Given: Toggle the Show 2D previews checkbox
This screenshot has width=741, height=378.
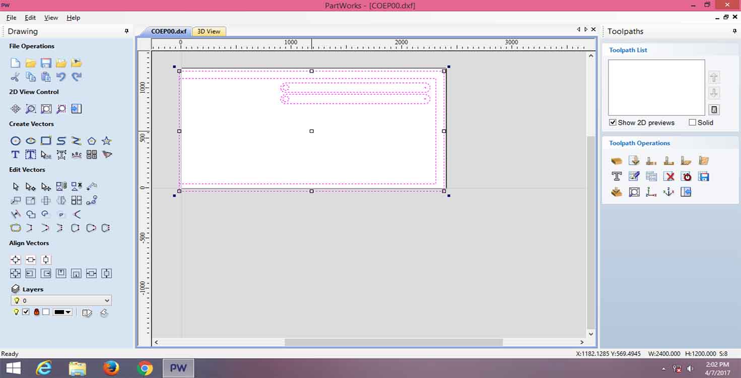Looking at the screenshot, I should [613, 122].
